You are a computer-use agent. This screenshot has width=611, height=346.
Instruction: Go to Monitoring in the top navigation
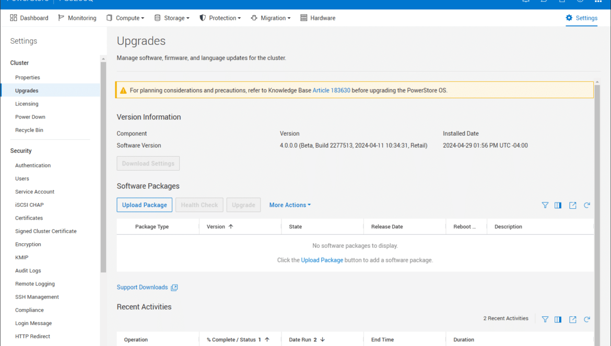coord(77,18)
